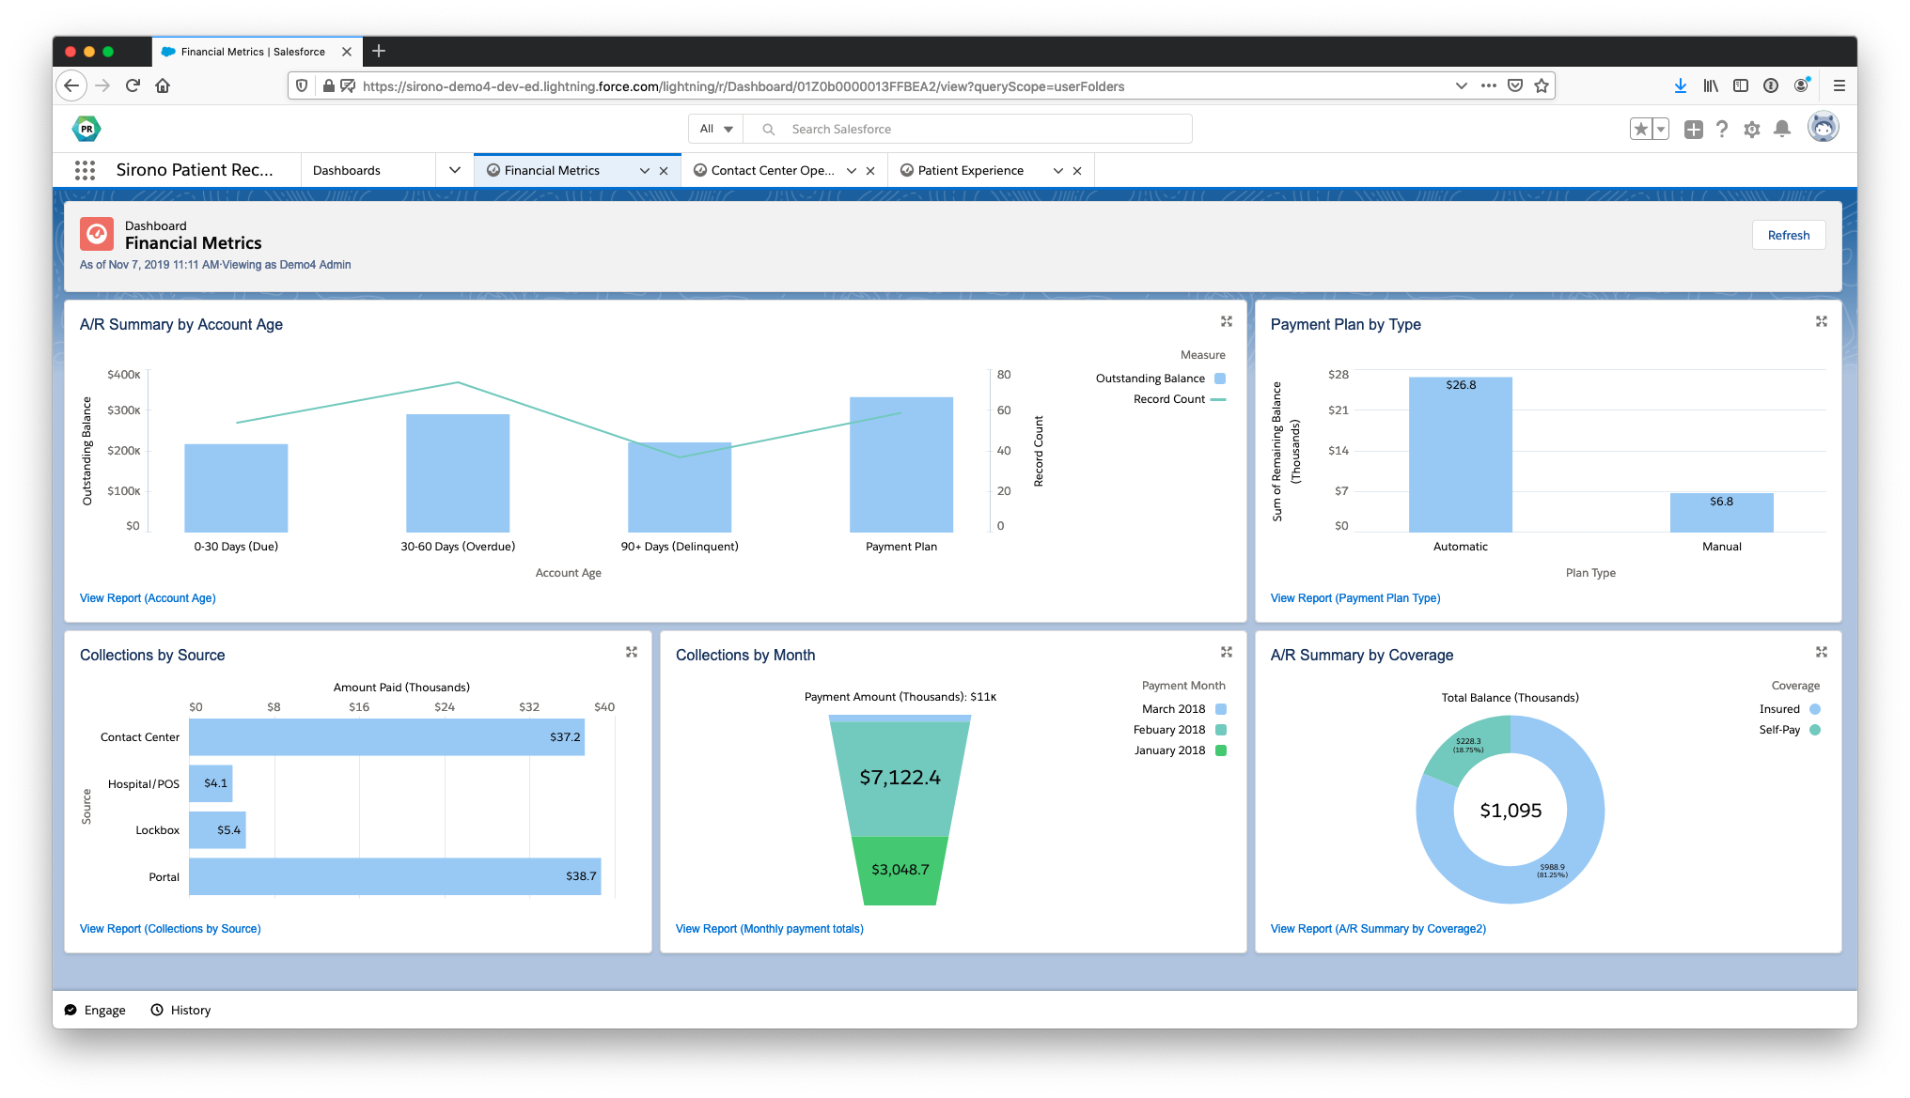Viewport: 1910px width, 1098px height.
Task: Open the favorites list dropdown arrow
Action: (1661, 130)
